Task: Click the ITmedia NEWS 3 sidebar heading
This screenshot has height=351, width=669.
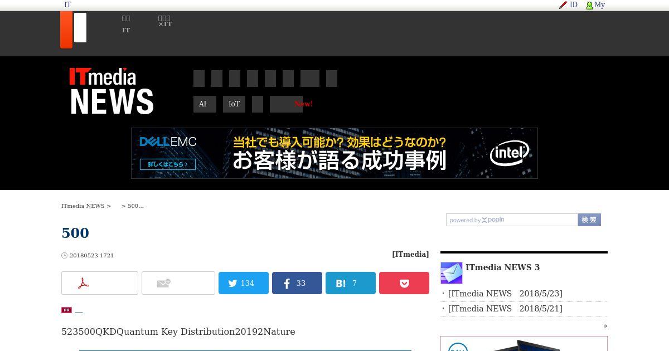Action: [502, 267]
